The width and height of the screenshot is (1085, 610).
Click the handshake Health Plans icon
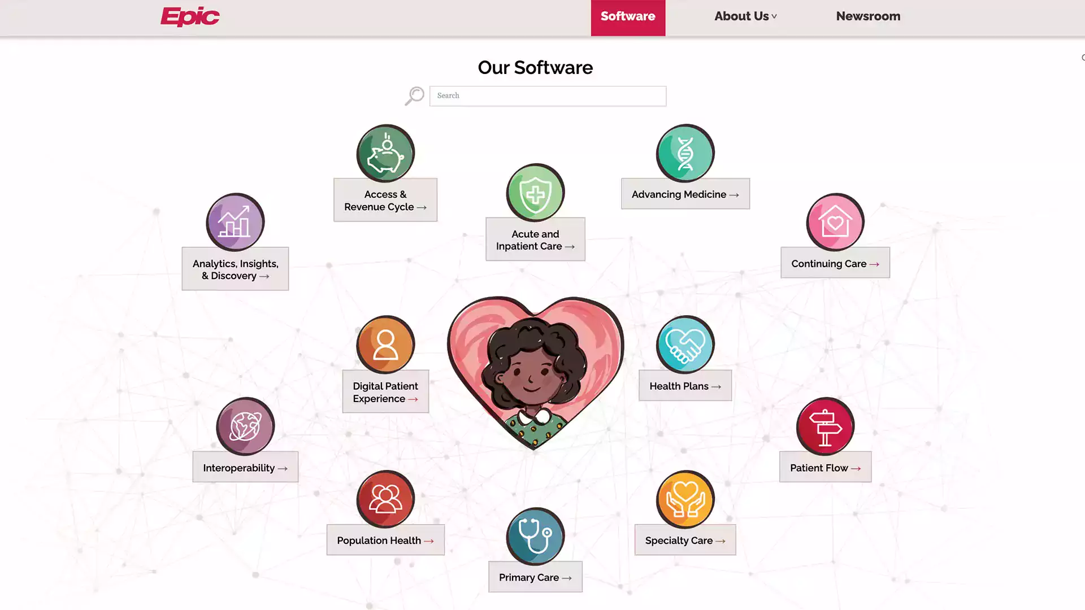coord(685,345)
